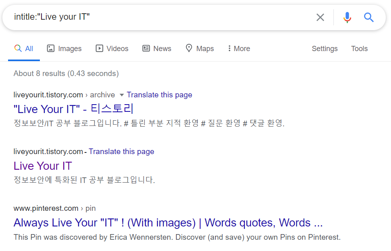Click the 정보보안/IT 공부 블로그입니다 snippet
The height and width of the screenshot is (251, 391).
[149, 123]
